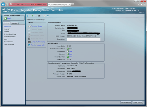
Task: Click the Power Off Server action
Action: tap(36, 29)
